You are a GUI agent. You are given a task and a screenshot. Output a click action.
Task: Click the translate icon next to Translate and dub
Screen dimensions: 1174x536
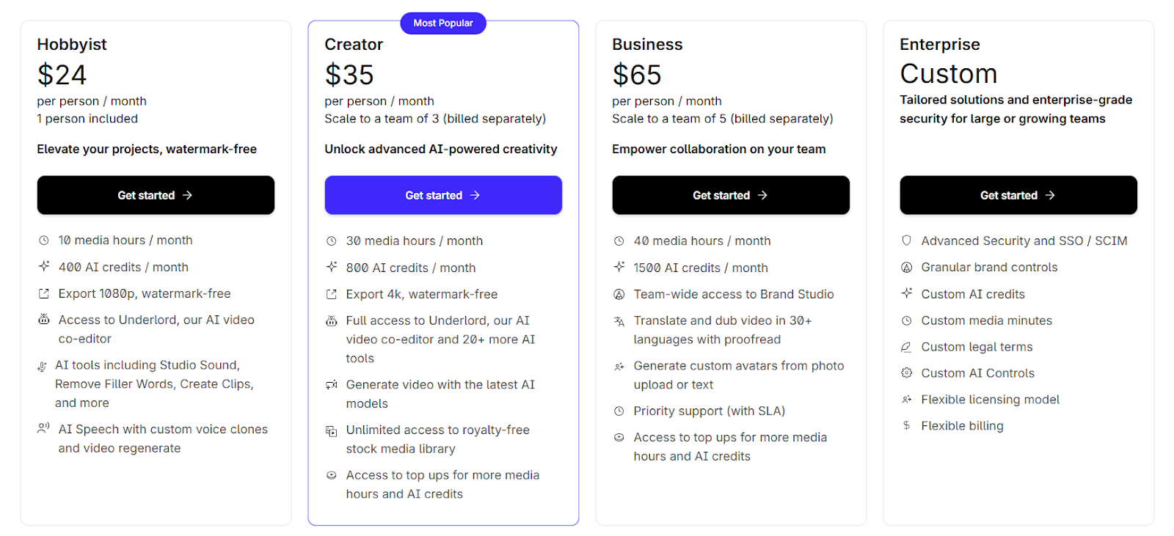[619, 321]
